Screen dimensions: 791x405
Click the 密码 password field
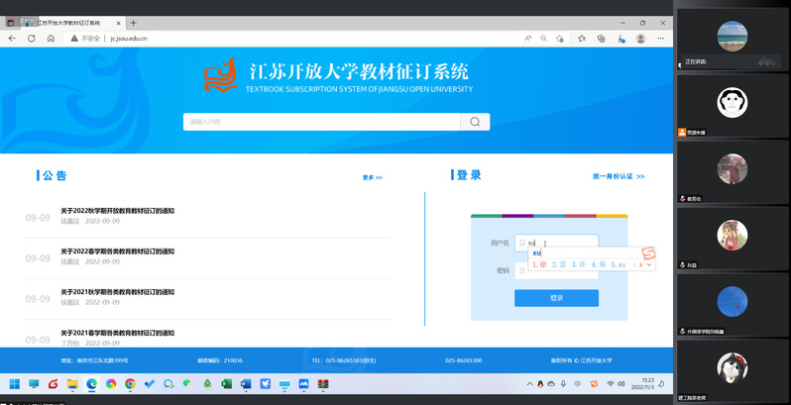coord(560,270)
